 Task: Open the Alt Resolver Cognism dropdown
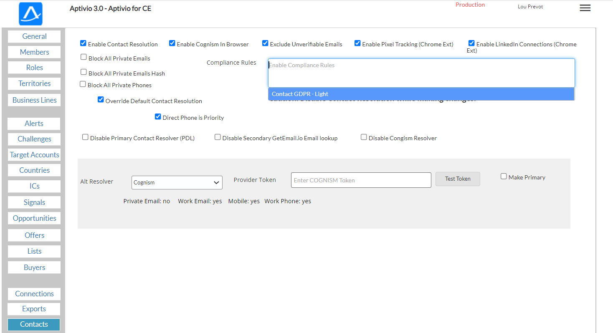177,182
